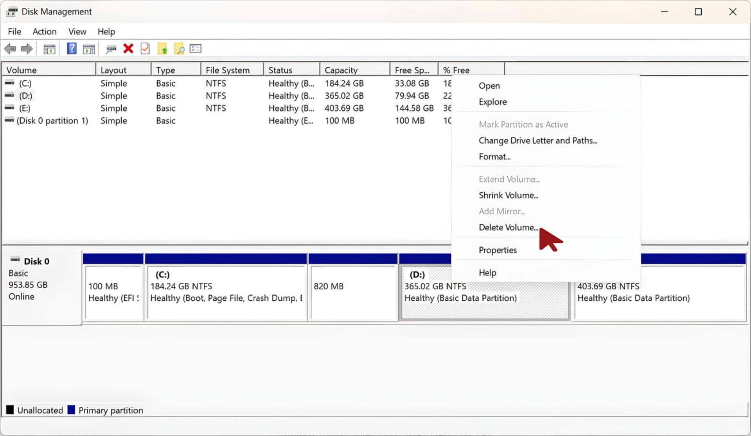Click the 365.02 GB capacity cell
The width and height of the screenshot is (751, 436).
[344, 96]
